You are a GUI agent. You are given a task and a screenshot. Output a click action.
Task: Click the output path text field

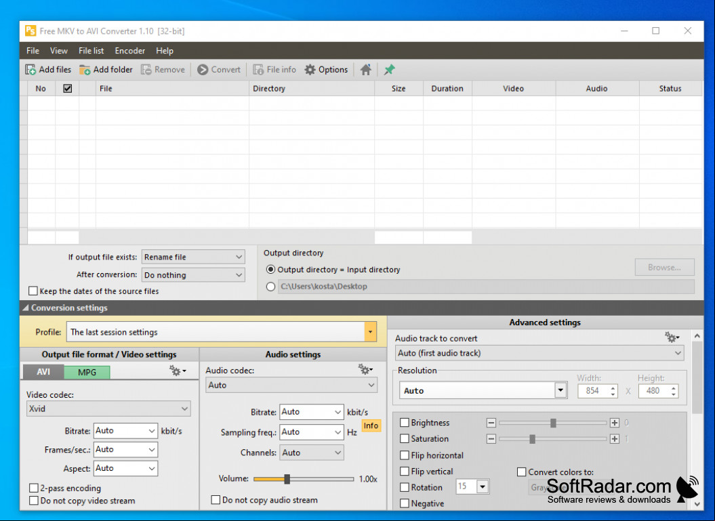[486, 287]
